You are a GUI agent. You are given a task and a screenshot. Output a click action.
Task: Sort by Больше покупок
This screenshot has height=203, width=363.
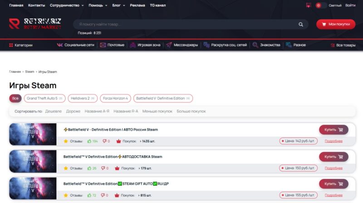(191, 111)
